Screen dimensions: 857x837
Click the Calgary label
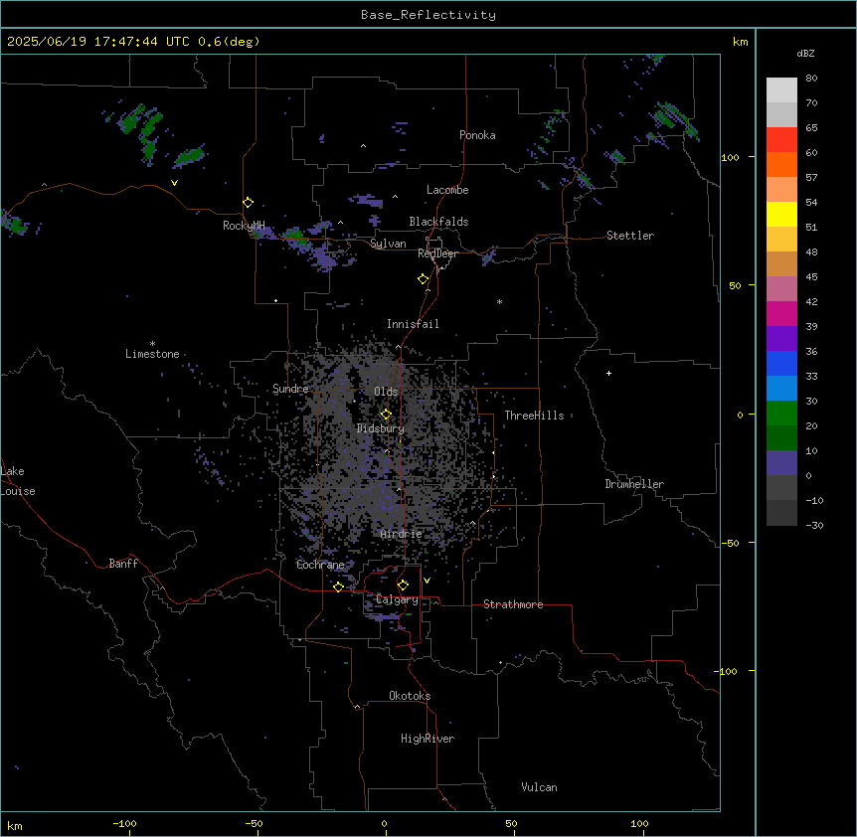397,599
